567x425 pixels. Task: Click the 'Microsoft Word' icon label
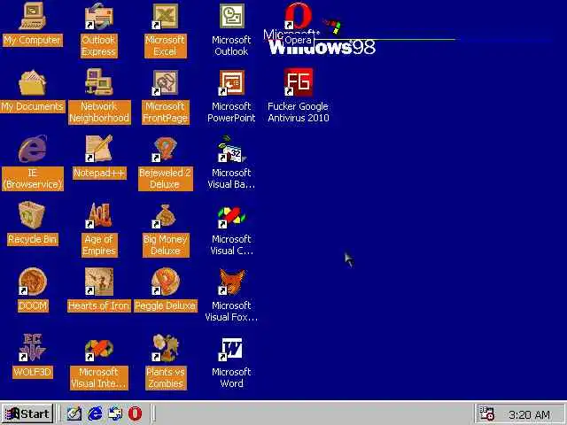coord(231,378)
